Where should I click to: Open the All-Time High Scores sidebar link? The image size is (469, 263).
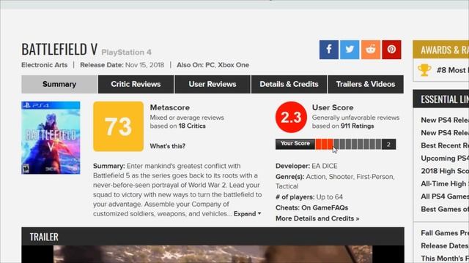pyautogui.click(x=445, y=184)
